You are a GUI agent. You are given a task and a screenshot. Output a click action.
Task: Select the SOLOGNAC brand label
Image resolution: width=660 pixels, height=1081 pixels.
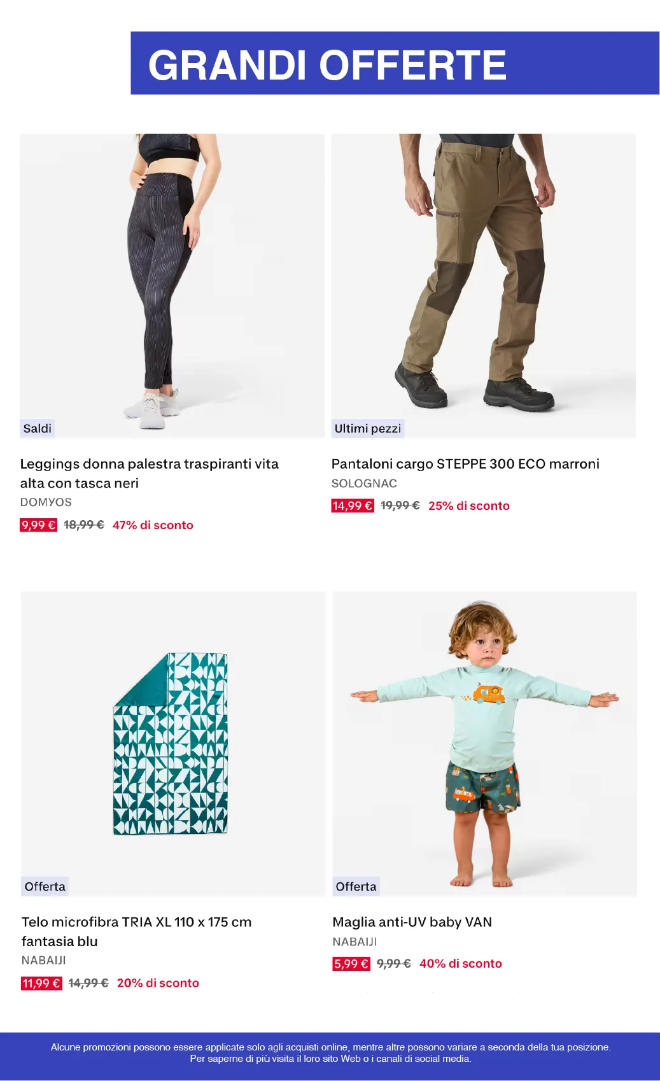tap(364, 483)
